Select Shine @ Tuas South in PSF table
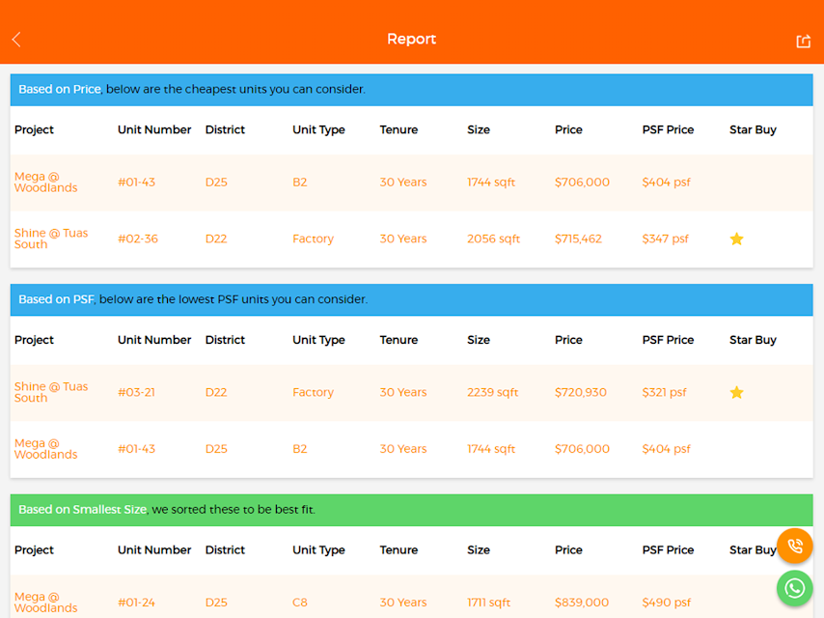The image size is (824, 618). pyautogui.click(x=51, y=392)
